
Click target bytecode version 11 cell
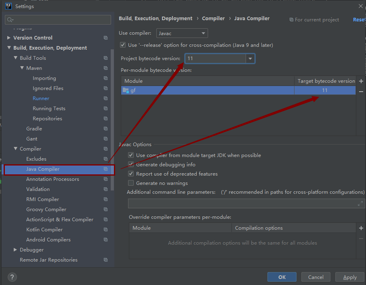325,90
